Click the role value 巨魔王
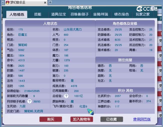Screen dimensions: 163x127 coord(23,35)
